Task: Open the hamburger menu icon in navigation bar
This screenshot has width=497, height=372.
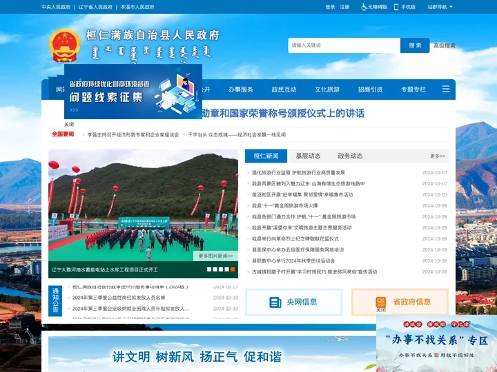Action: point(446,89)
